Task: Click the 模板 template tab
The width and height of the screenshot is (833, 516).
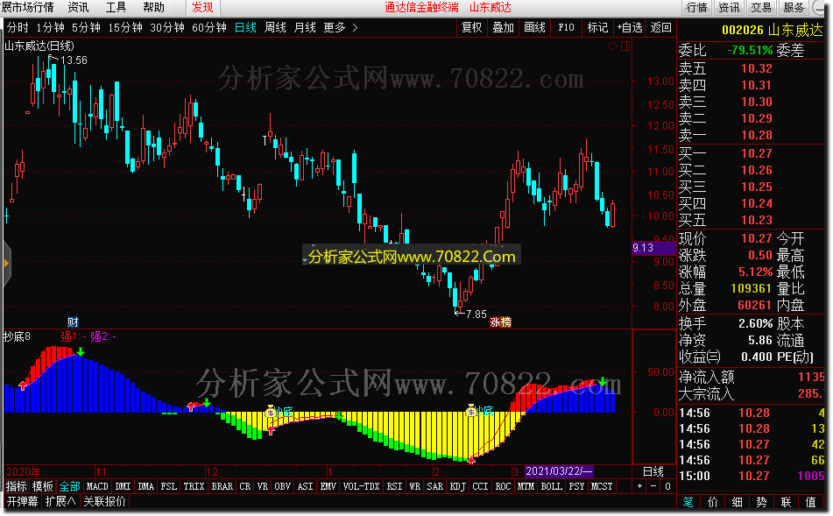Action: [x=43, y=486]
